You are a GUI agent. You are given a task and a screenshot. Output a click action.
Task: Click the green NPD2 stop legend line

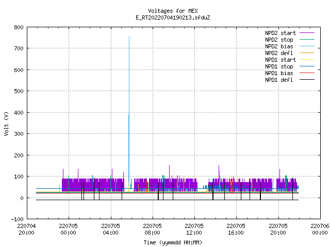(307, 40)
